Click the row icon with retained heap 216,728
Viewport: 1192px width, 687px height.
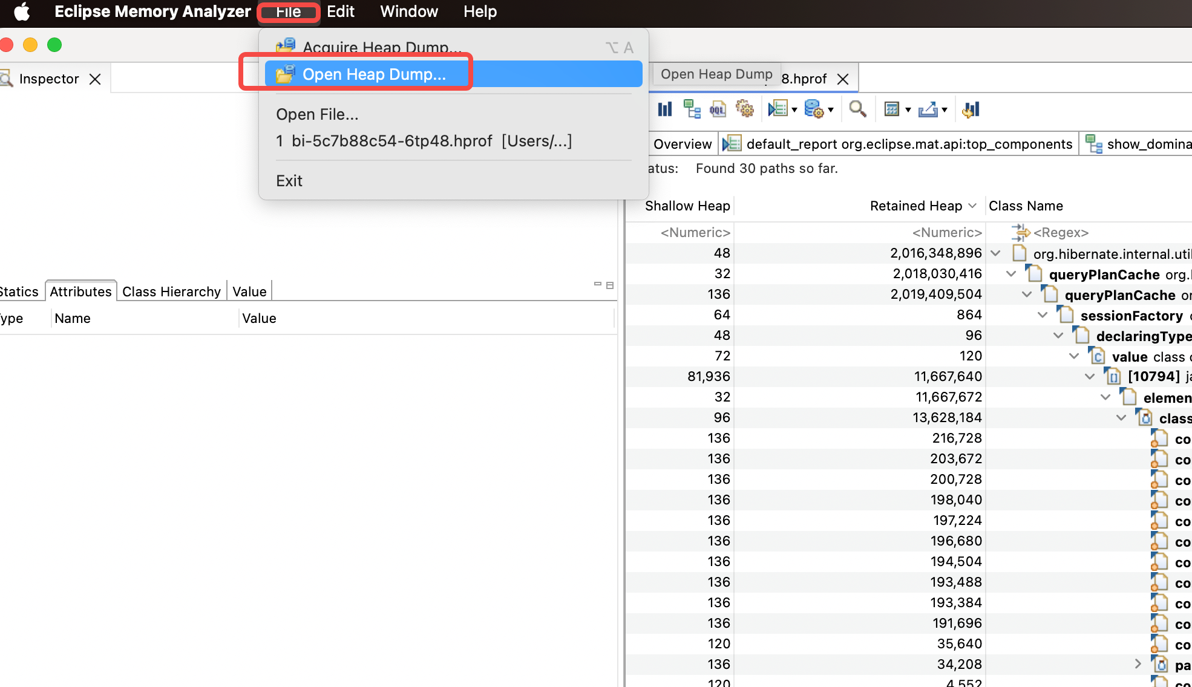[x=1159, y=438]
